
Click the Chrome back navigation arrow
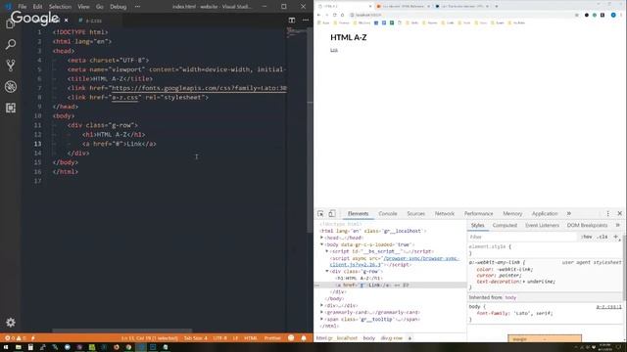point(319,15)
